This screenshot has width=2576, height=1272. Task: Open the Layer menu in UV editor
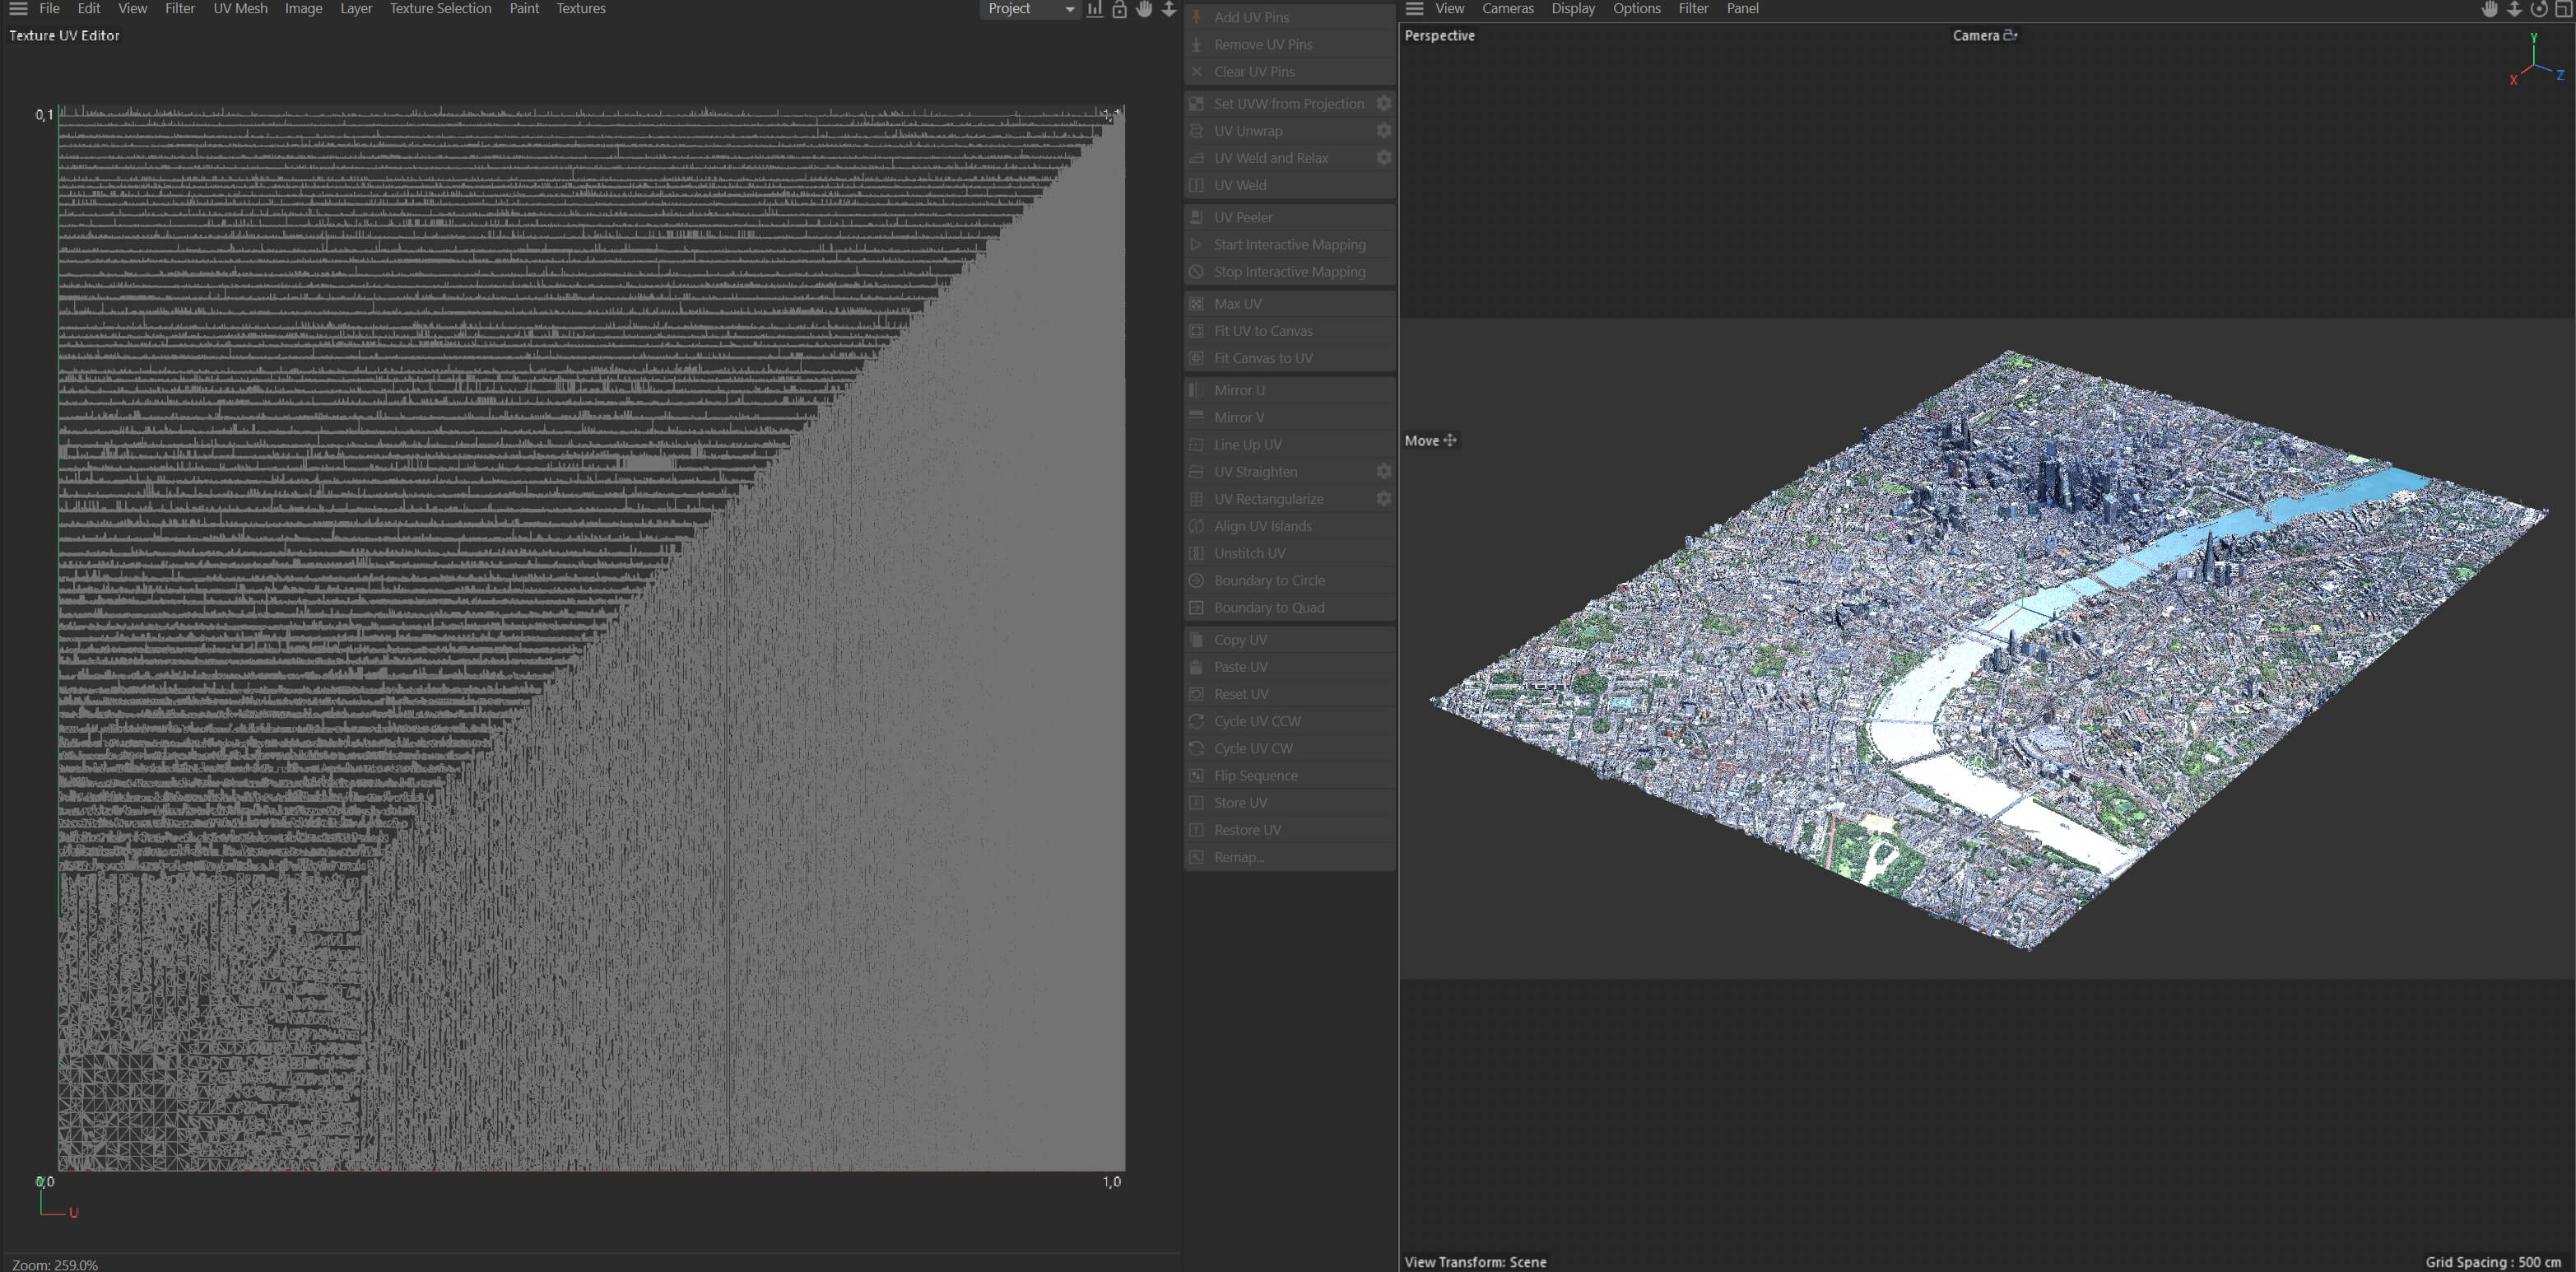pos(356,9)
